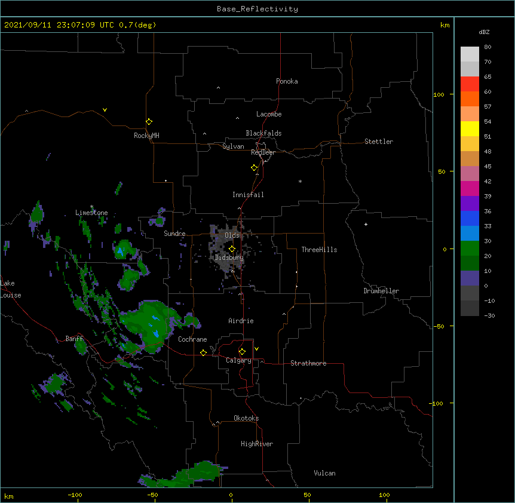Click the Limestone label
Screen dimensions: 515x503
(91, 213)
